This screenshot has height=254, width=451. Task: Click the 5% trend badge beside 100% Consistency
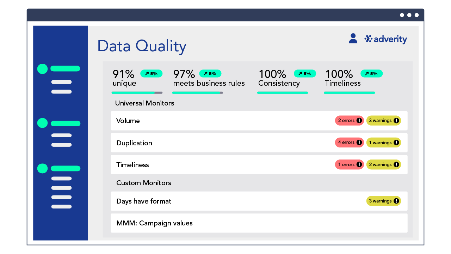click(x=305, y=73)
